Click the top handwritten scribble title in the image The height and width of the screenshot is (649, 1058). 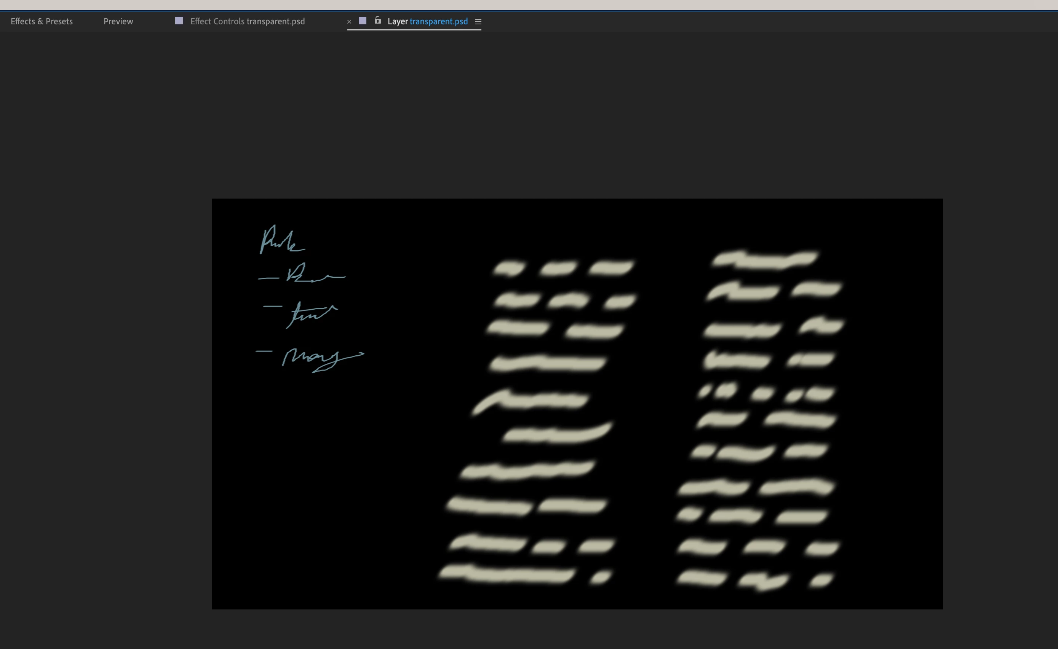tap(282, 240)
